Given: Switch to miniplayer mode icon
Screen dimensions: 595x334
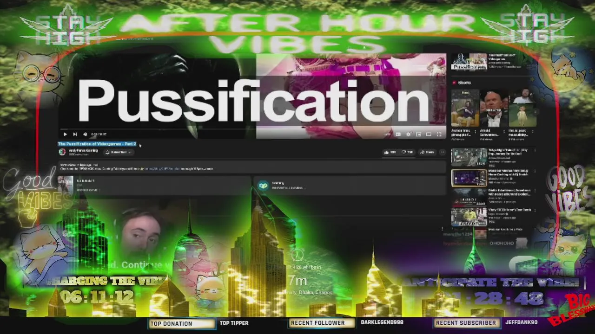Looking at the screenshot, I should click(418, 135).
